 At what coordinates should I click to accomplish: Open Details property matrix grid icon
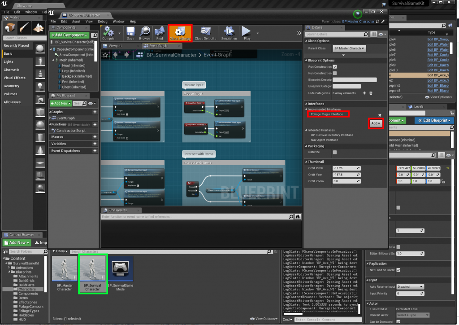(x=374, y=34)
